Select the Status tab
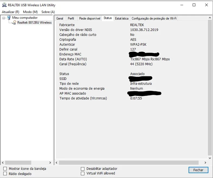 click(x=108, y=18)
